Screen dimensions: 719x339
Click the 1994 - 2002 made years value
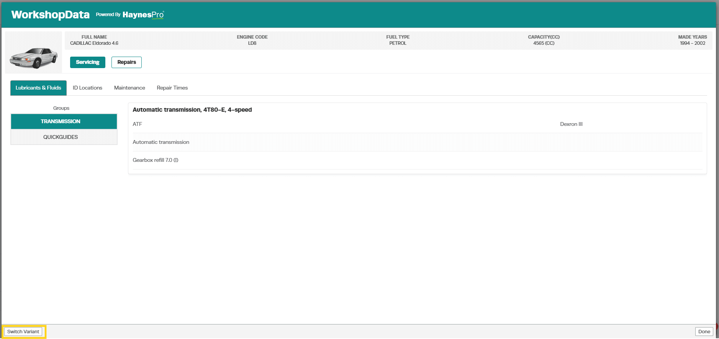[693, 43]
